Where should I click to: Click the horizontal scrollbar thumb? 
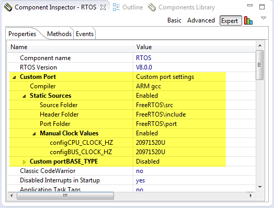[x=65, y=195]
